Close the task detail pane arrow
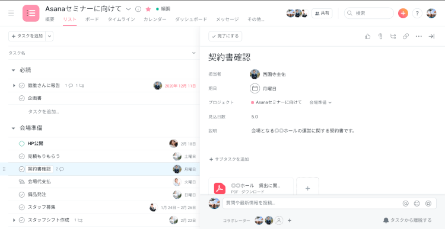This screenshot has height=229, width=445. [431, 36]
